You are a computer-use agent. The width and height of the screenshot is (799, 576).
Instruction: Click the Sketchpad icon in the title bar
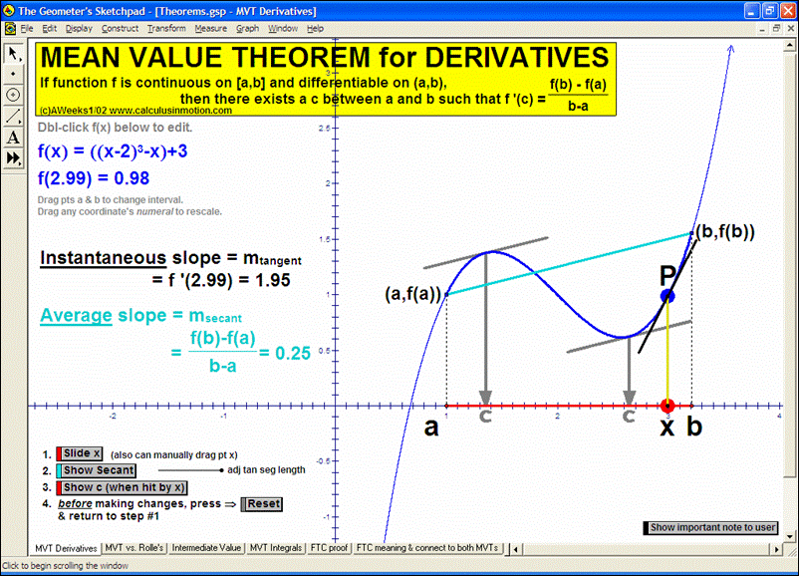point(8,9)
